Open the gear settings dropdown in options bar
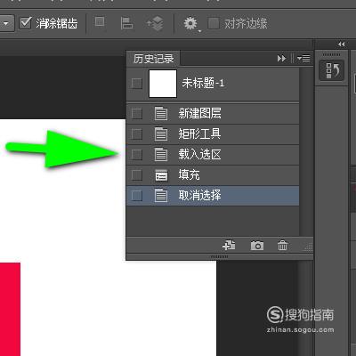The width and height of the screenshot is (356, 356). click(x=191, y=24)
